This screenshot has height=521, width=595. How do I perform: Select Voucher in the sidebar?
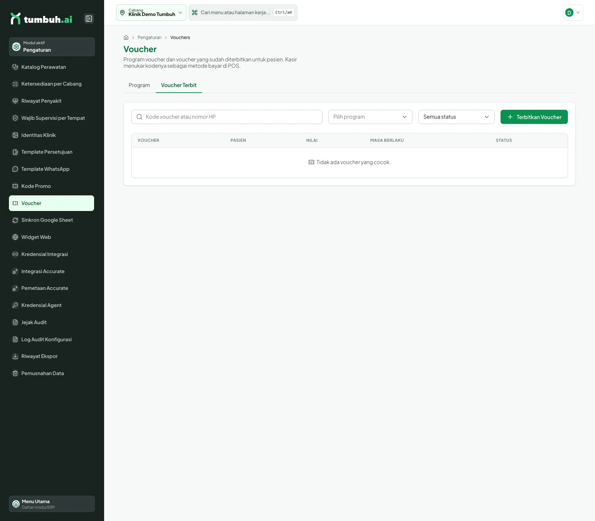coord(51,203)
